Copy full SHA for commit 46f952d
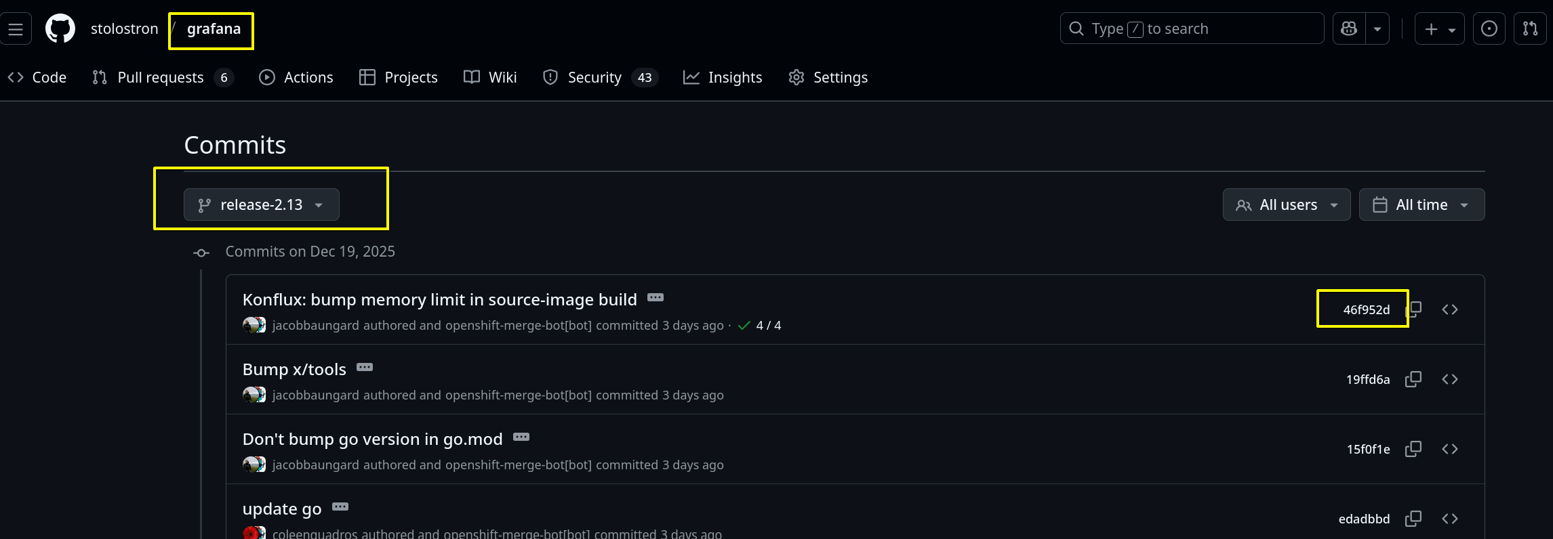Image resolution: width=1553 pixels, height=539 pixels. 1414,309
